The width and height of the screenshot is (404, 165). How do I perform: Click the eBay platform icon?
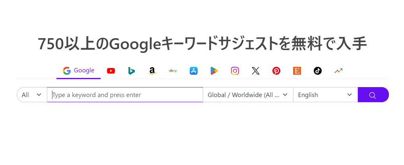coord(173,71)
